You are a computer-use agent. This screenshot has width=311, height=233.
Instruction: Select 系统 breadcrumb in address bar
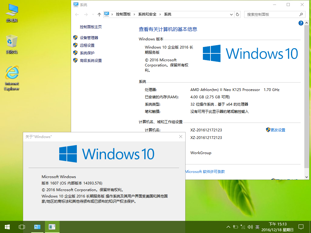click(x=168, y=14)
